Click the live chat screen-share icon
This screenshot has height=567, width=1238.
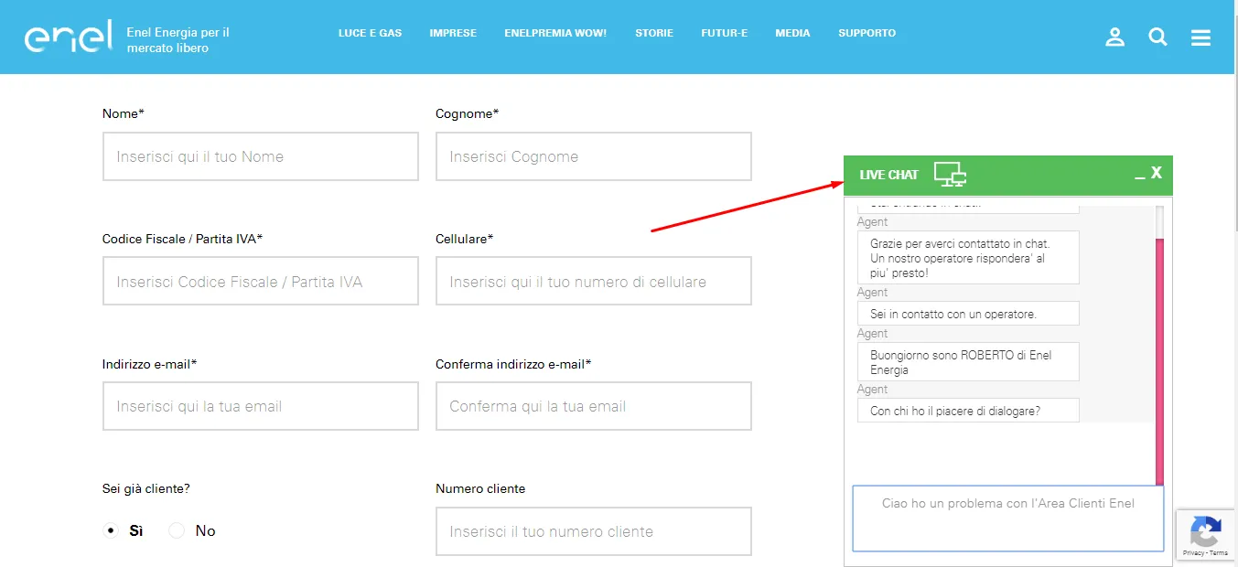[950, 174]
